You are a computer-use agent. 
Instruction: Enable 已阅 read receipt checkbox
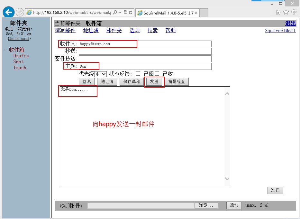point(138,74)
